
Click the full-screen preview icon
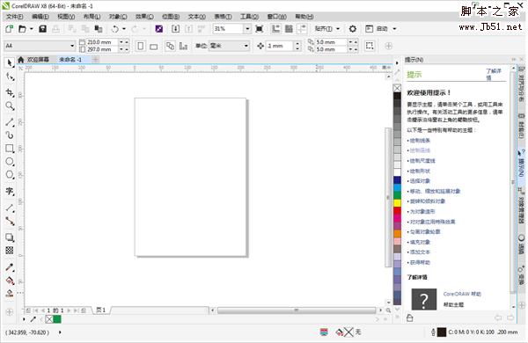click(x=260, y=29)
